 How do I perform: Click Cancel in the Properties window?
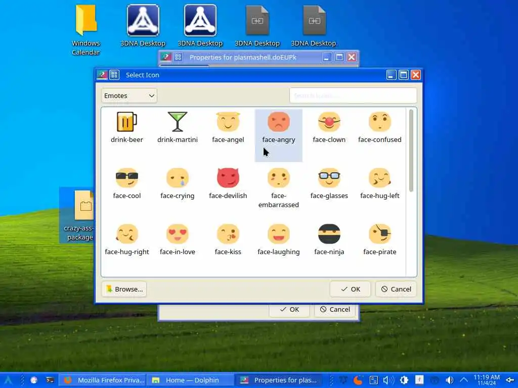[335, 310]
